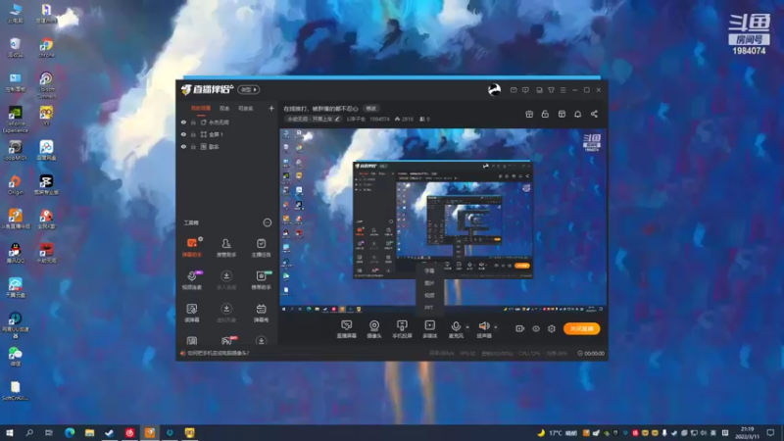Hide the third source layer via its eye
The width and height of the screenshot is (784, 441).
click(x=183, y=146)
